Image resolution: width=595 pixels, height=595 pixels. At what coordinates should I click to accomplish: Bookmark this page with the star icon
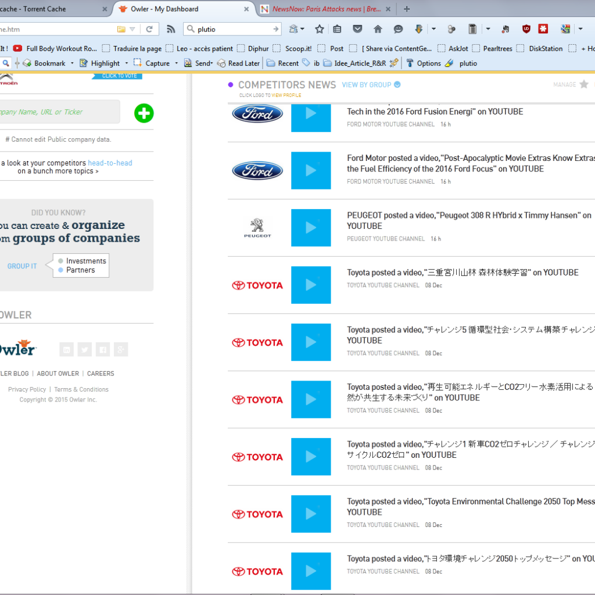click(x=320, y=29)
